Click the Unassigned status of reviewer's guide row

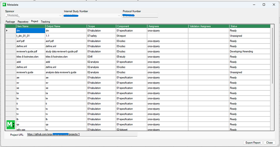250,72
